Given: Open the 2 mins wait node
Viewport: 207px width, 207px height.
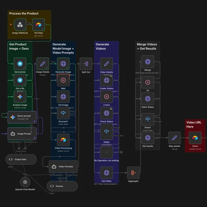Looking at the screenshot, I should pos(106,96).
